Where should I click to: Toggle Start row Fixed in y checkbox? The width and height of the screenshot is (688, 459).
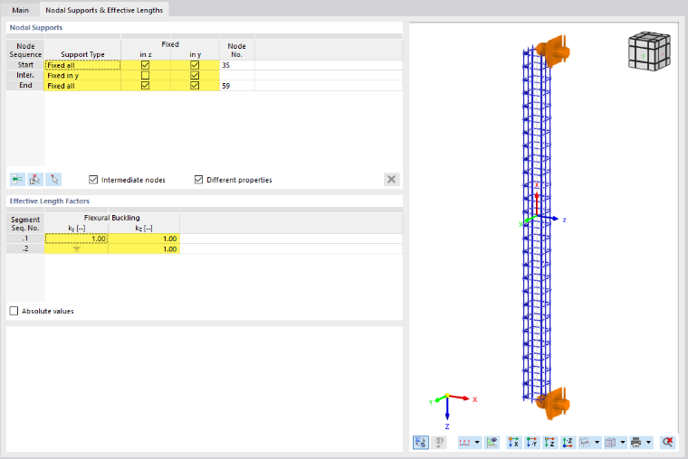(x=195, y=65)
